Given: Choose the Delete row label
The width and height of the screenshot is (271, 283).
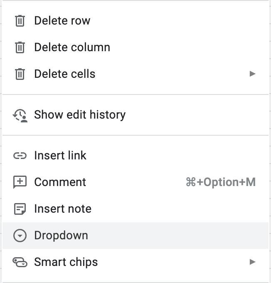Looking at the screenshot, I should [62, 21].
